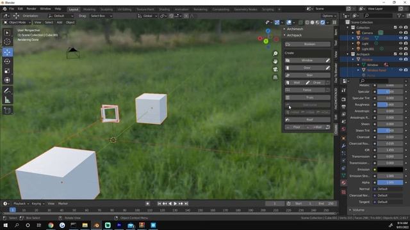The image size is (410, 230).
Task: Open the Global transform orientation dropdown
Action: pyautogui.click(x=147, y=16)
